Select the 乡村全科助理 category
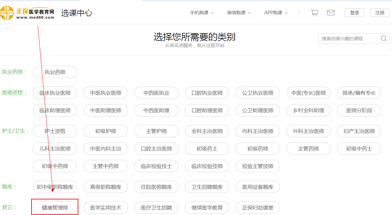Screen dimensions: 392x215 308,111
